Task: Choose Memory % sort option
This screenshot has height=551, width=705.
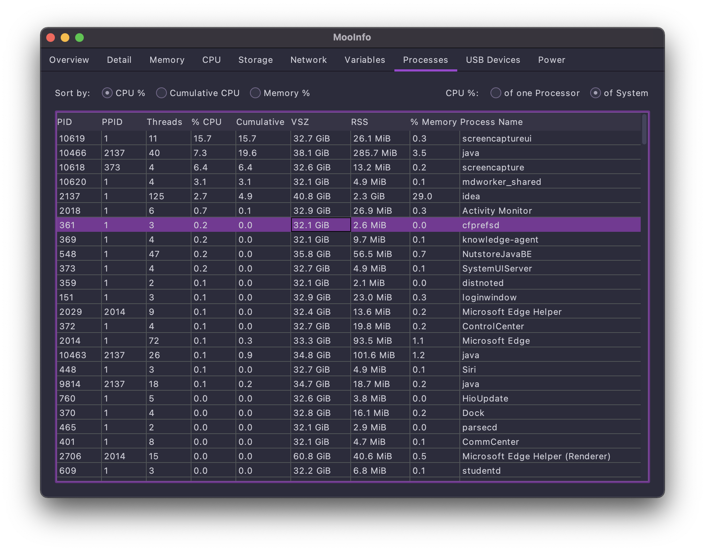Action: 255,93
